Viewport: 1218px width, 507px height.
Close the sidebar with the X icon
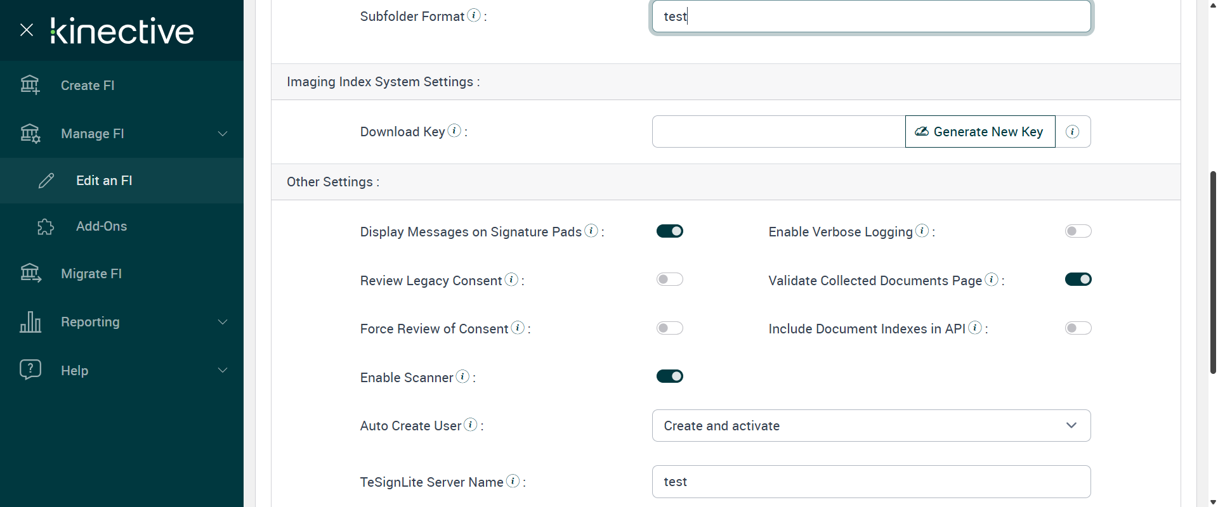(x=27, y=30)
